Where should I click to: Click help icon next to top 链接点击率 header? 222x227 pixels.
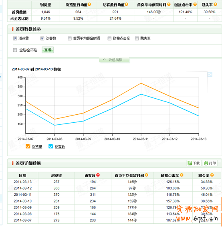pos(195,4)
